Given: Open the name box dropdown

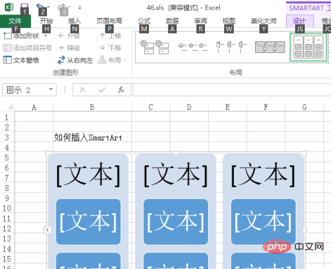Looking at the screenshot, I should tap(51, 89).
